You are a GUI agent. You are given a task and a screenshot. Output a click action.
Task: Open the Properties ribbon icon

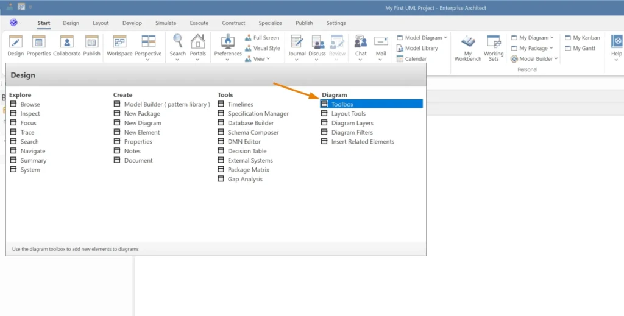click(x=38, y=46)
